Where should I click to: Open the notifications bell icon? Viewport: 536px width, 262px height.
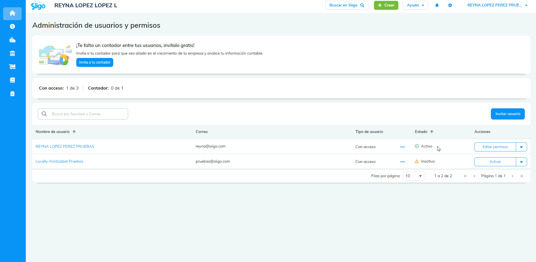pos(437,5)
